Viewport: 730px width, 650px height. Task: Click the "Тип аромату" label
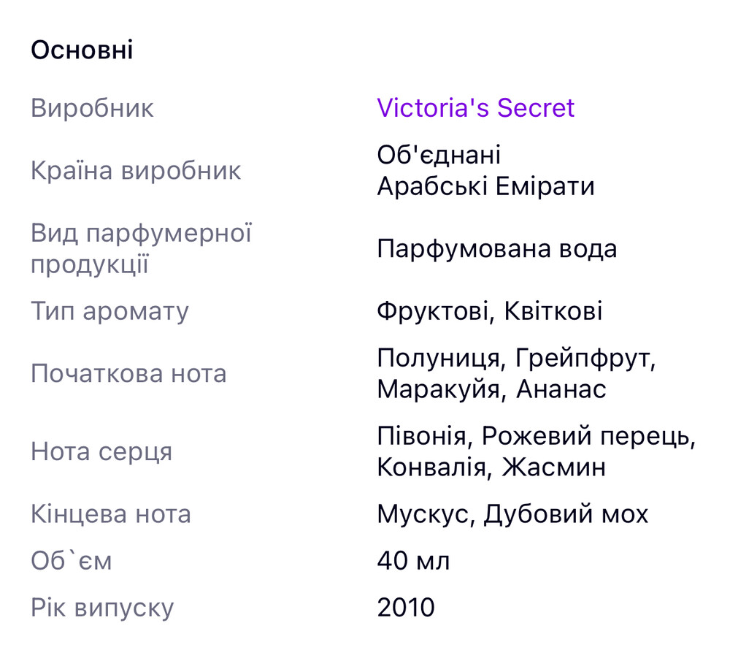109,311
